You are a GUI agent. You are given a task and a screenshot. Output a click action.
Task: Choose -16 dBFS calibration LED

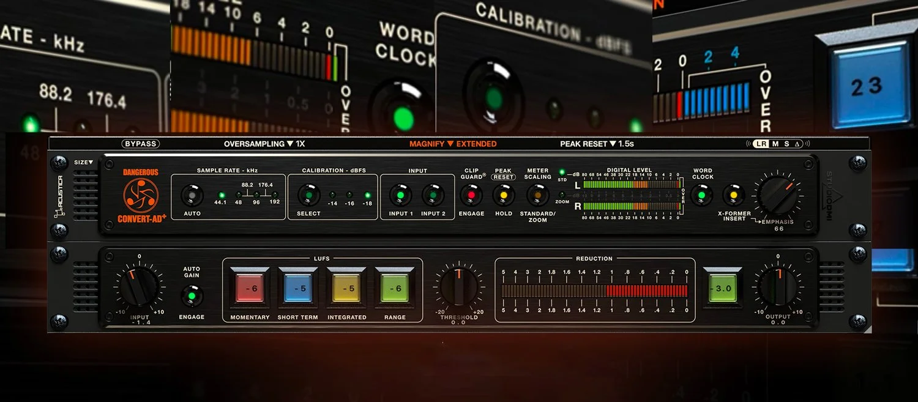[x=350, y=195]
